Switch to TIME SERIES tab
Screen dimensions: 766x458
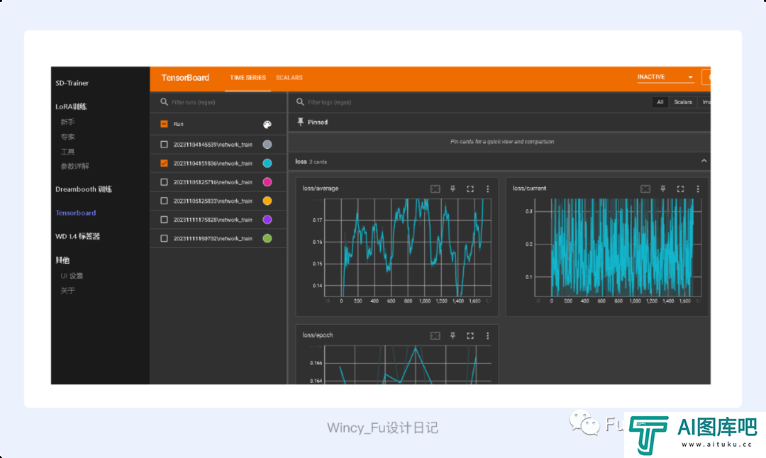tap(248, 78)
